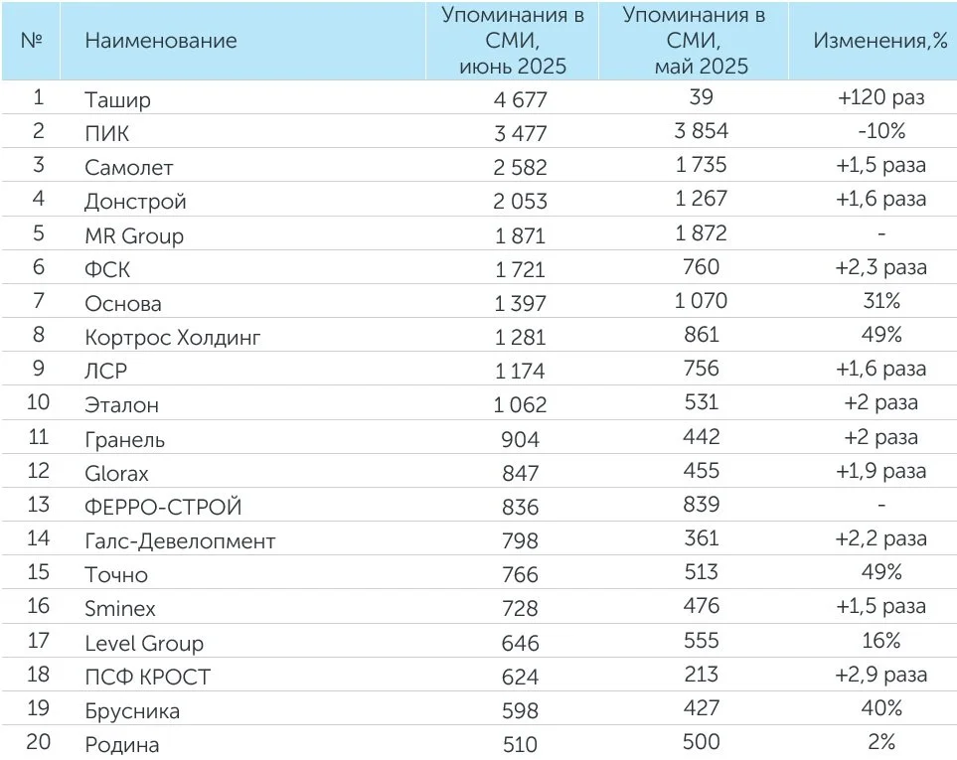This screenshot has width=957, height=760.
Task: Select the Родина row name
Action: pos(121,745)
